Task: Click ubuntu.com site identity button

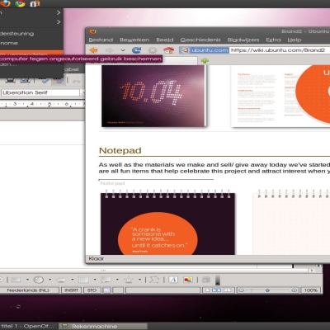Action: click(205, 50)
